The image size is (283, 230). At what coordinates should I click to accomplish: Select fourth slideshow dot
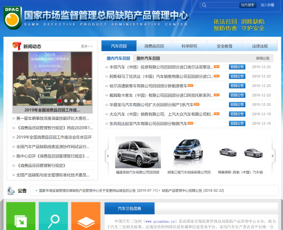78,101
